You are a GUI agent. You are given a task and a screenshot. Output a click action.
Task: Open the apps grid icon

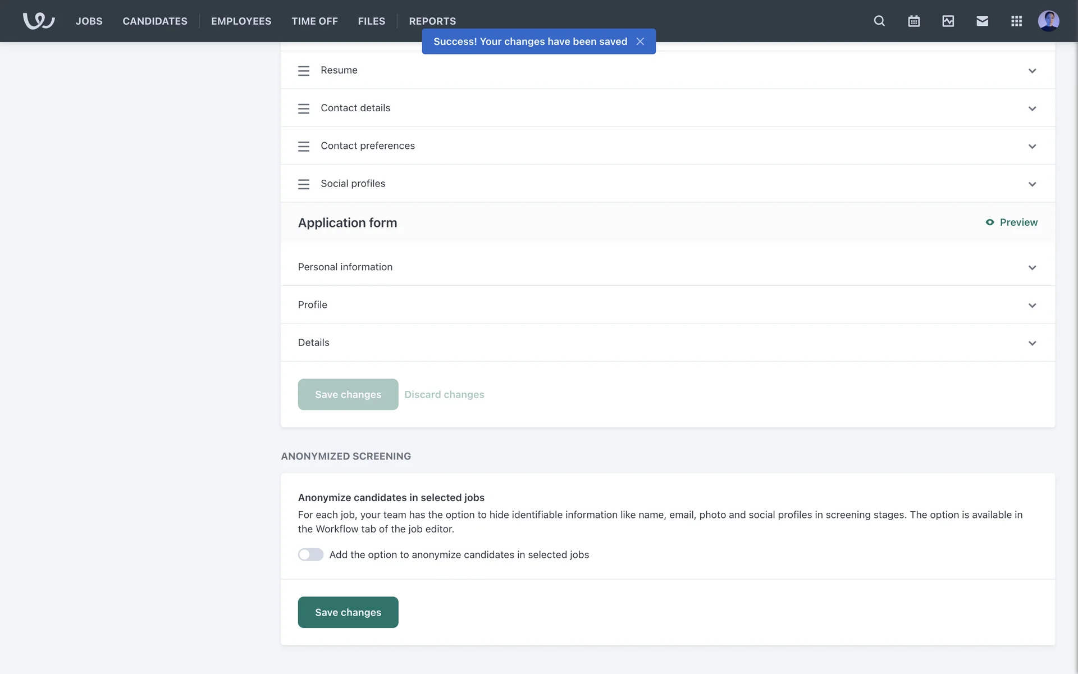tap(1016, 21)
